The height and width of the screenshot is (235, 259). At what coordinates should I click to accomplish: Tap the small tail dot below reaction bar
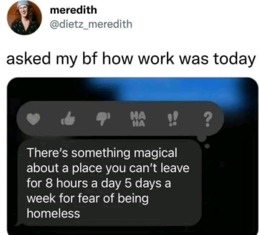click(x=207, y=146)
